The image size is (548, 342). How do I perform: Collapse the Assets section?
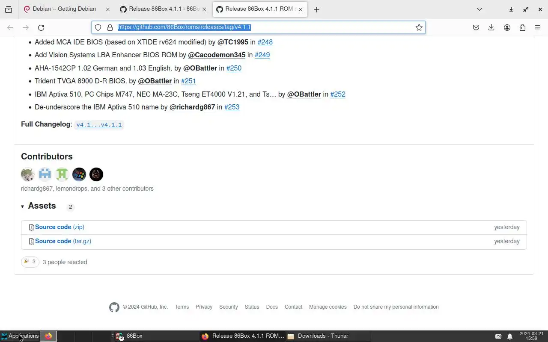click(x=39, y=206)
